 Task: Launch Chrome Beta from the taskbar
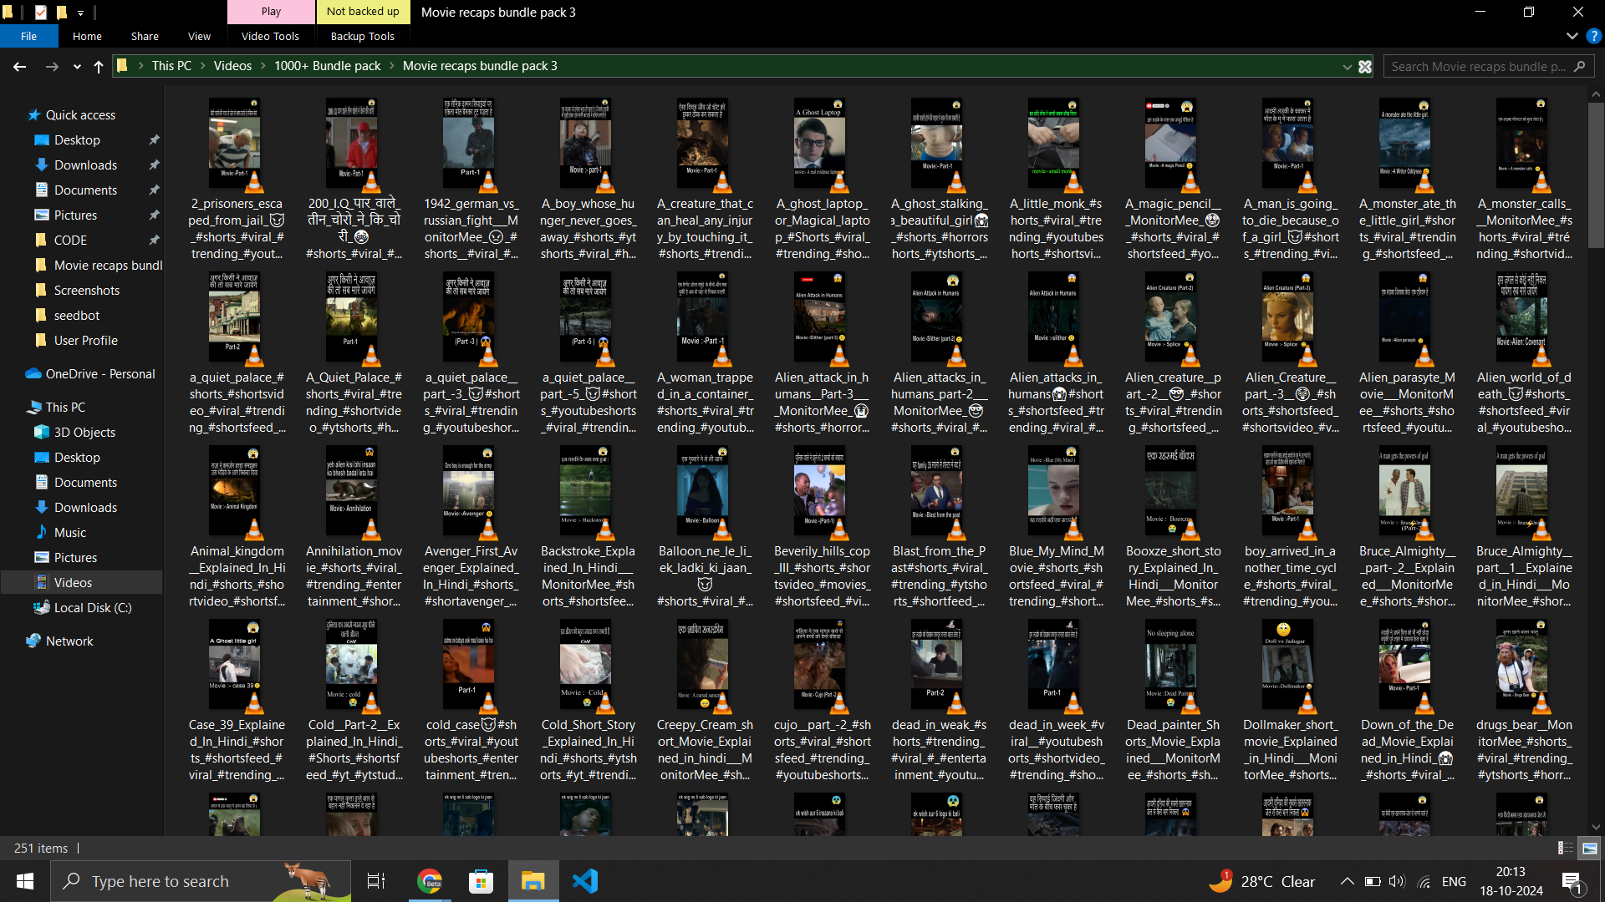click(430, 881)
